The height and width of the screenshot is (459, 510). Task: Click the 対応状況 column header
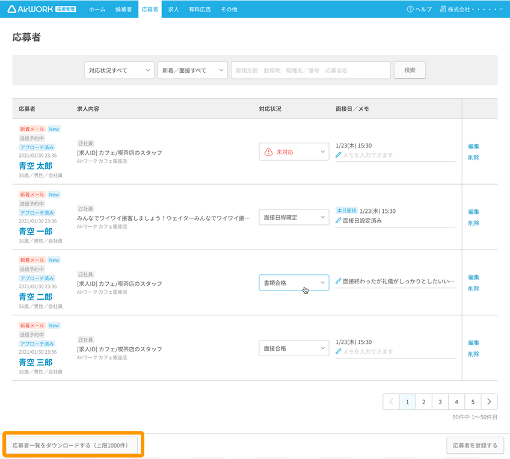click(270, 109)
